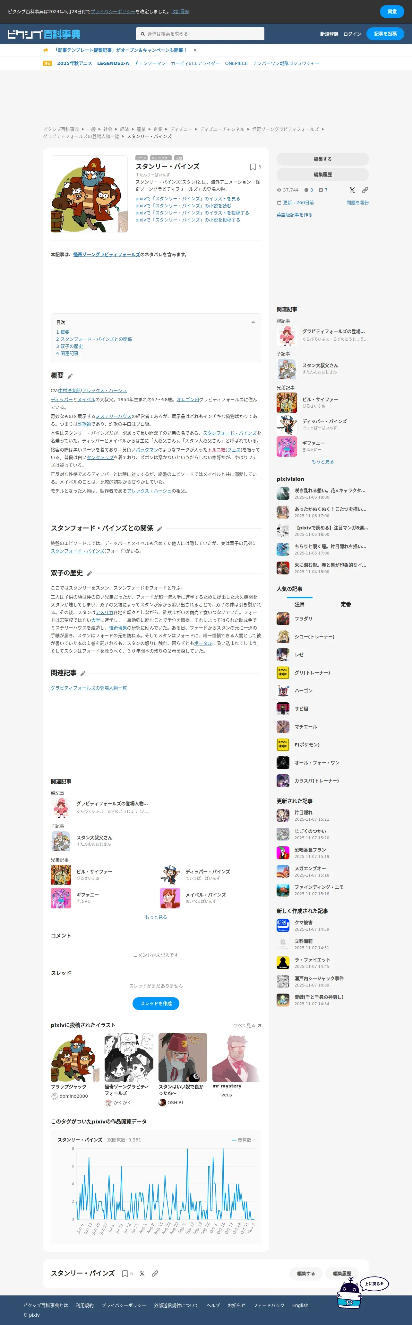Viewport: 412px width, 1325px height.
Task: Open the フラップジャック illustration
Action: point(75,1057)
